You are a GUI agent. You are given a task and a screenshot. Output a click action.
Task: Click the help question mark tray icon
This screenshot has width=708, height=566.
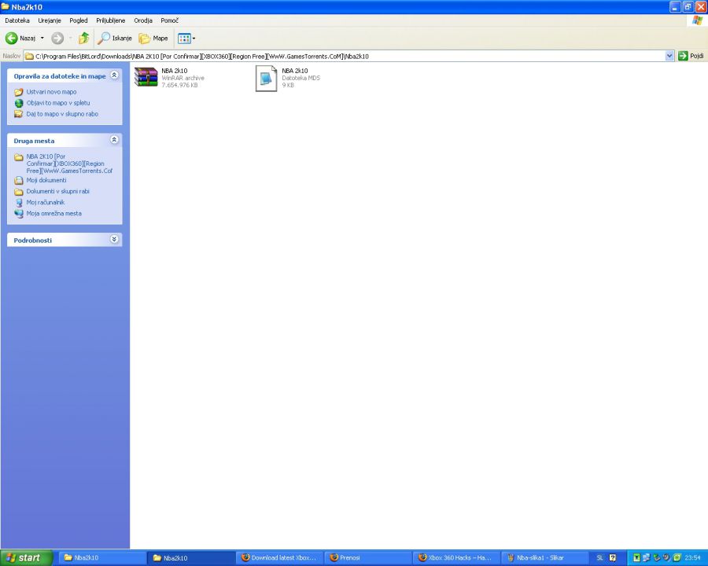click(x=613, y=558)
